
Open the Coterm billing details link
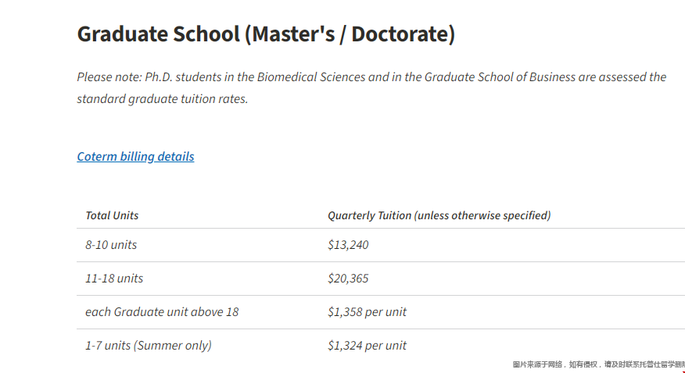coord(135,156)
